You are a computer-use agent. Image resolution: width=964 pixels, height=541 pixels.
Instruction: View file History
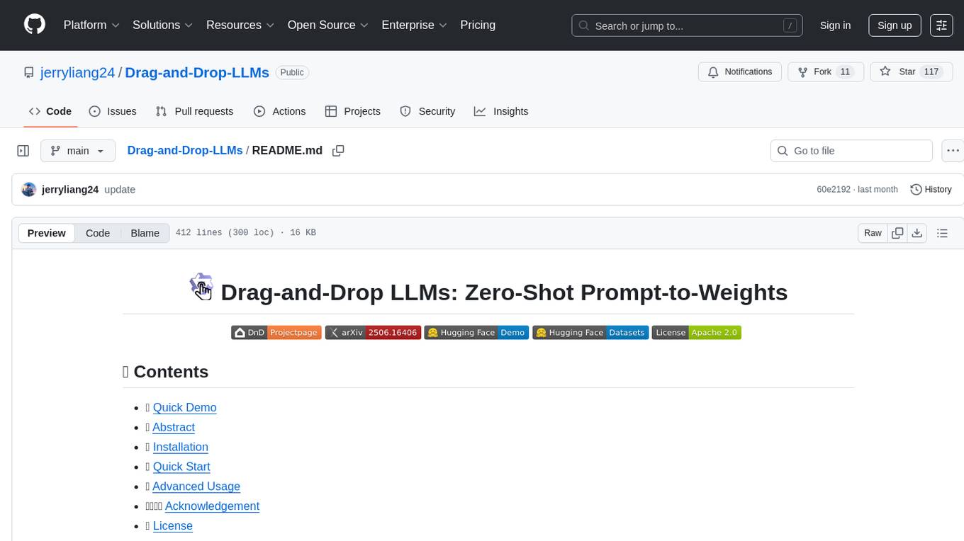point(931,190)
